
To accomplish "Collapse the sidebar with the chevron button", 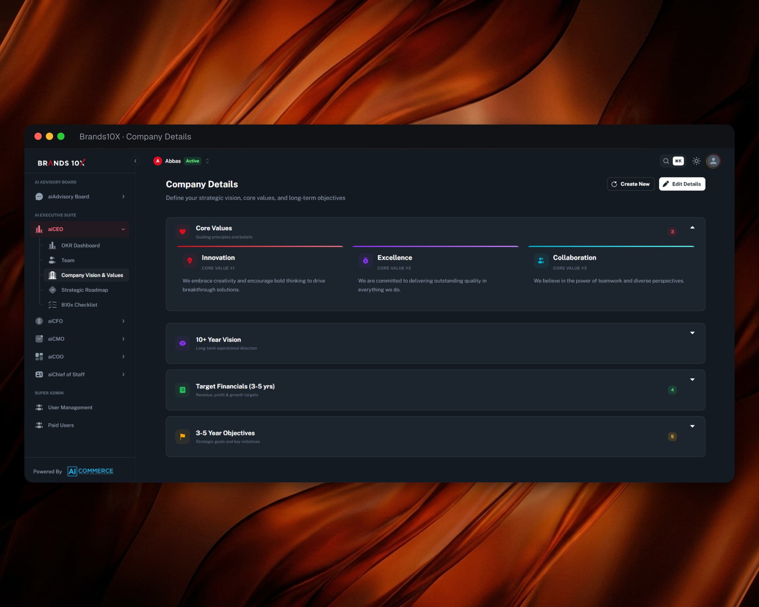I will click(135, 161).
